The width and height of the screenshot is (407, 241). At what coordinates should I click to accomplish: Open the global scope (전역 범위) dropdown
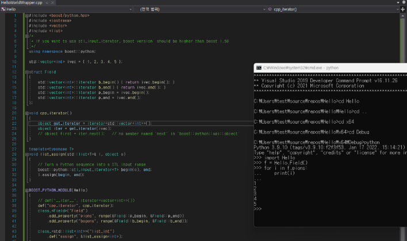click(200, 9)
